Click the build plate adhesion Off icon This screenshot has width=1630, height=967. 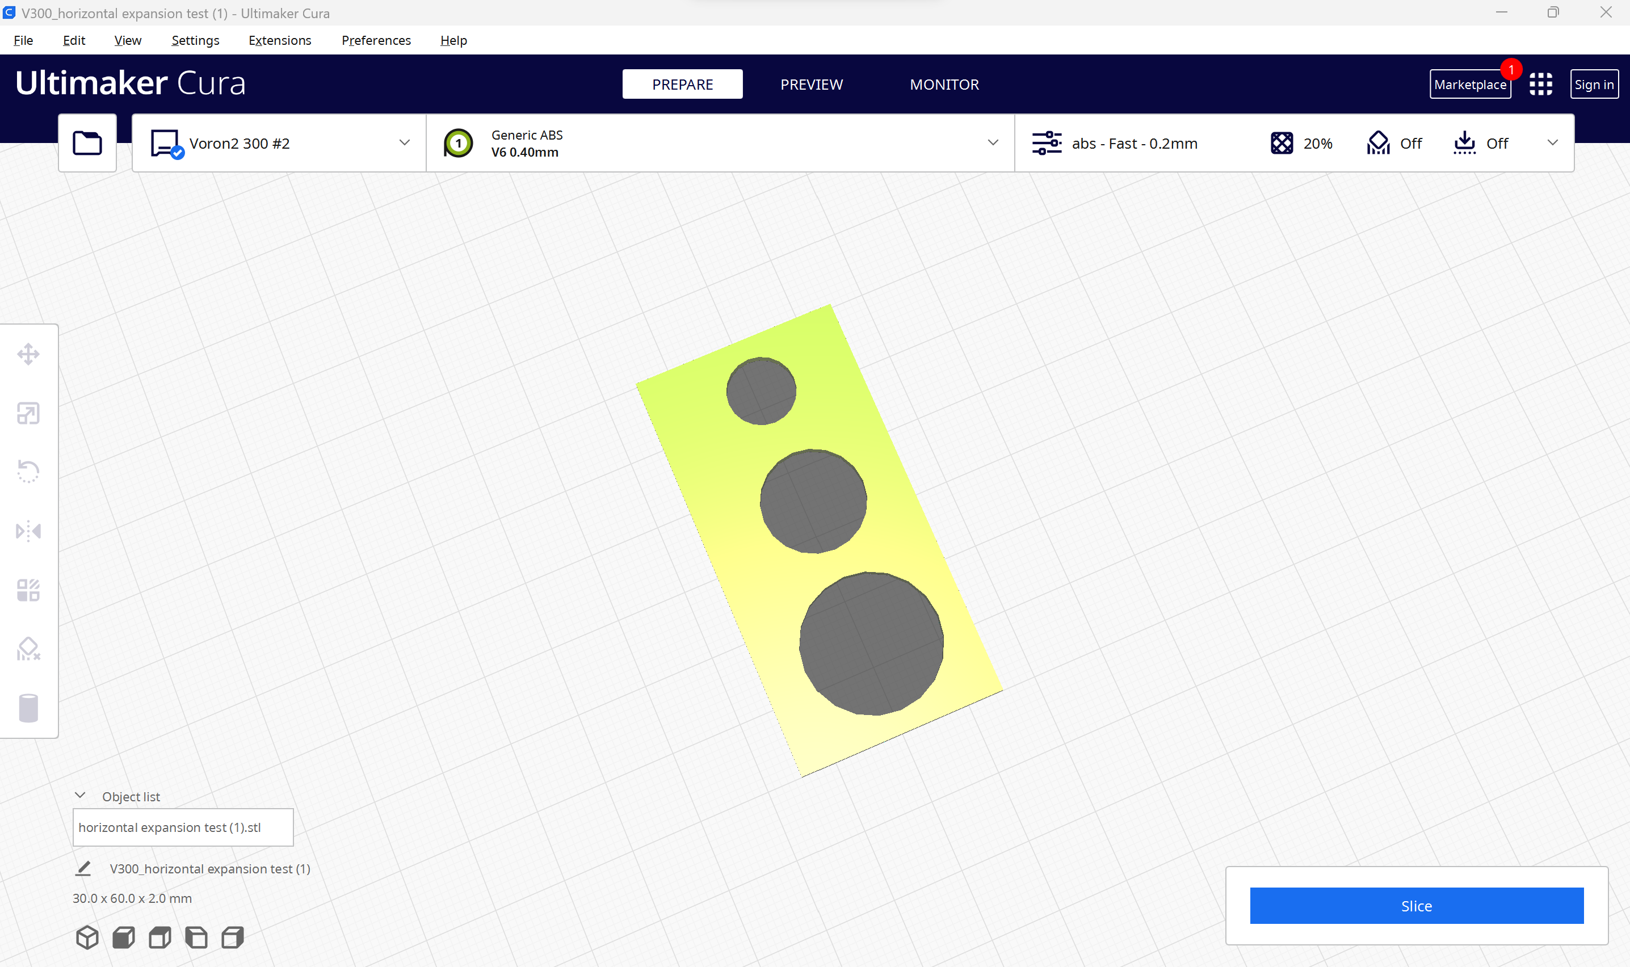[x=1464, y=142]
